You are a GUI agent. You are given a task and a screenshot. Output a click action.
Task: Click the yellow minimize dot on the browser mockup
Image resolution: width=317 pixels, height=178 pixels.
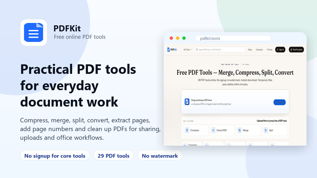coord(178,38)
